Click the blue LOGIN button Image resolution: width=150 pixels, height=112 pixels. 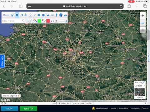tap(9, 109)
